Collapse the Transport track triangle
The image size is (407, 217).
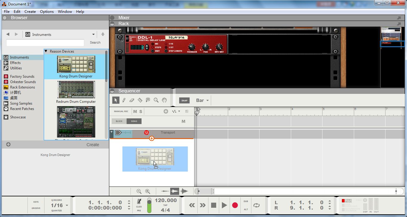[x=111, y=132]
